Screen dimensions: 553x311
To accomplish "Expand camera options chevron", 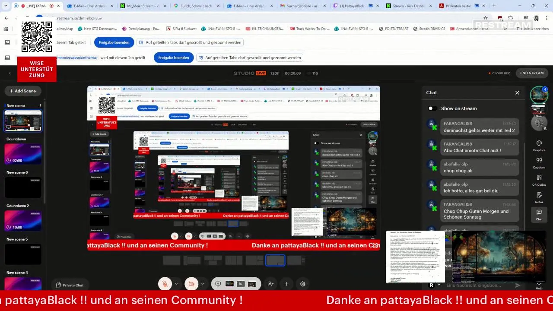I will [x=203, y=284].
